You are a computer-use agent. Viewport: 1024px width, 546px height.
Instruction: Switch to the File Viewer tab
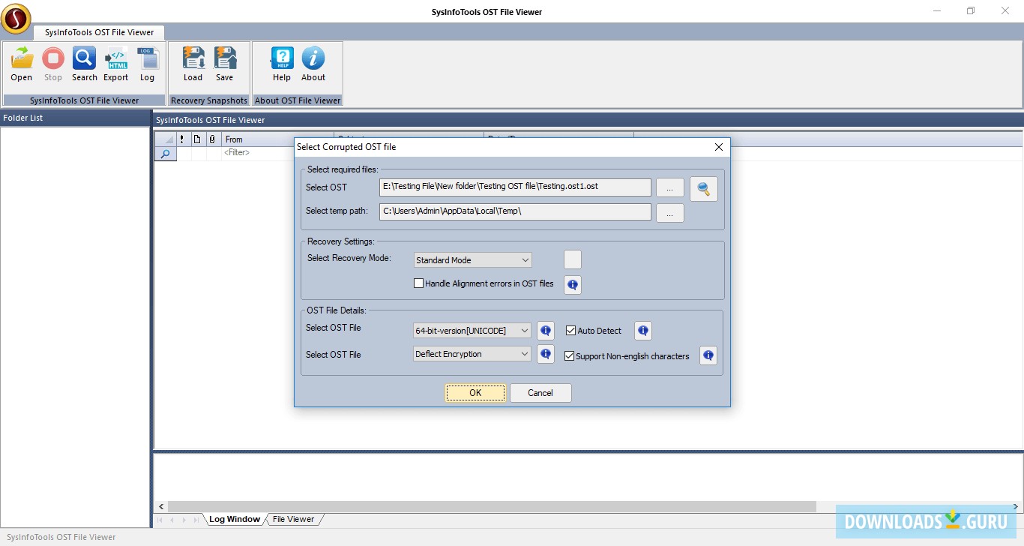(293, 518)
